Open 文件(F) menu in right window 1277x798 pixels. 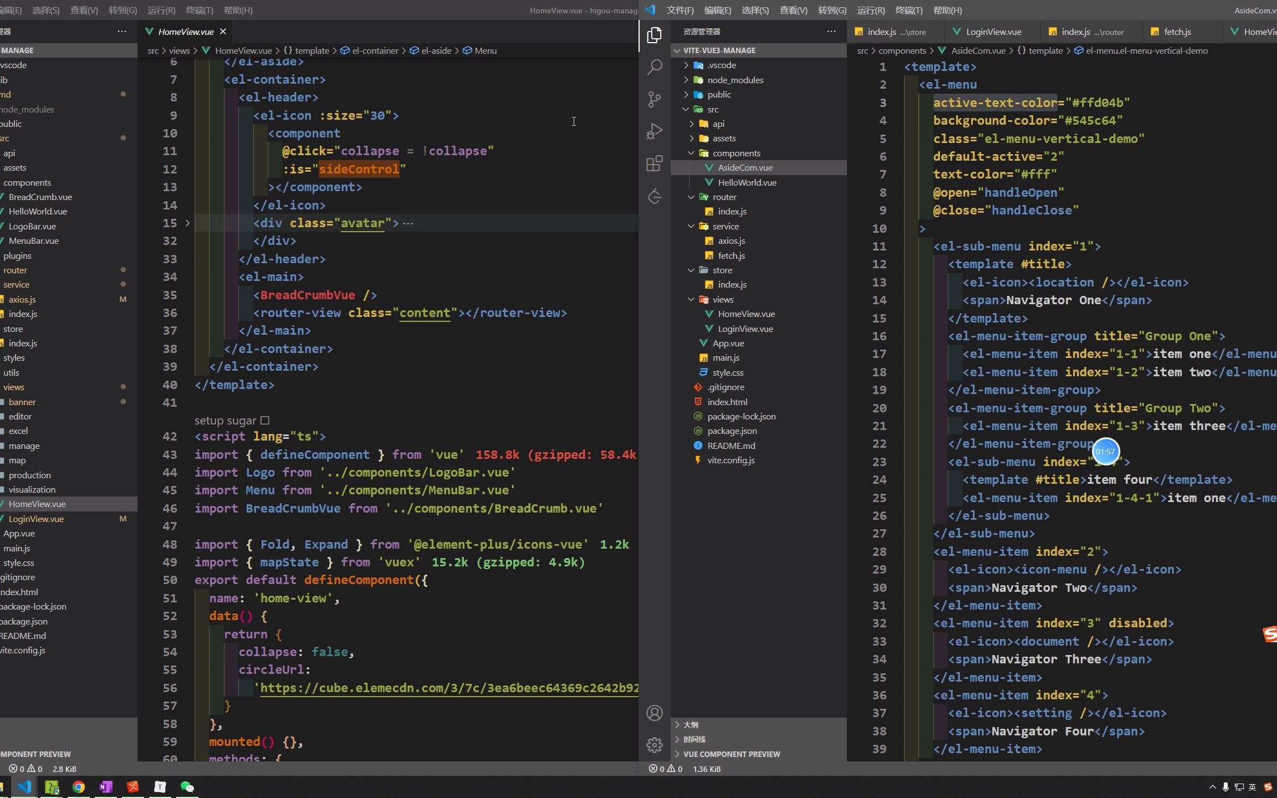[x=680, y=10]
